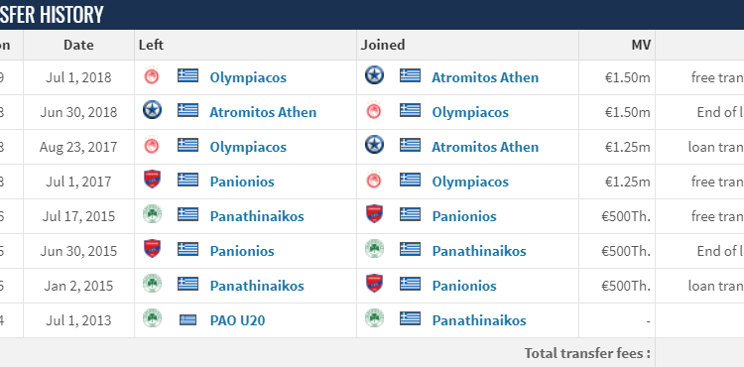Click the MV column header

[x=641, y=45]
